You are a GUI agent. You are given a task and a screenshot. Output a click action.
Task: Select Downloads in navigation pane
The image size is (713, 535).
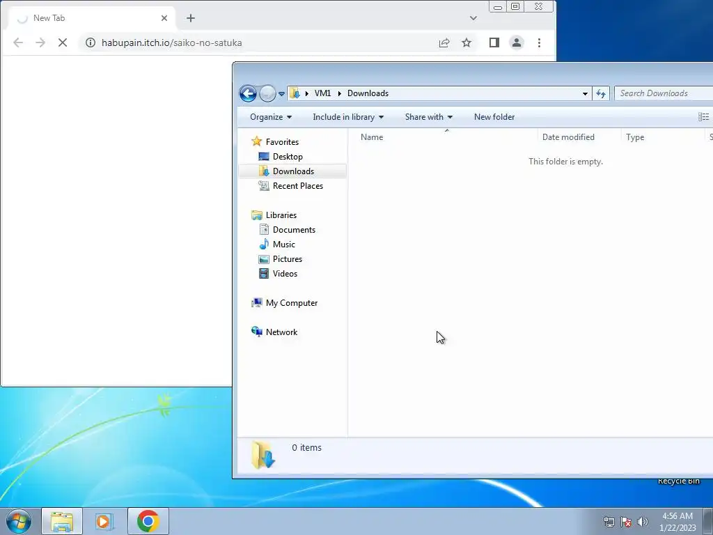point(292,171)
